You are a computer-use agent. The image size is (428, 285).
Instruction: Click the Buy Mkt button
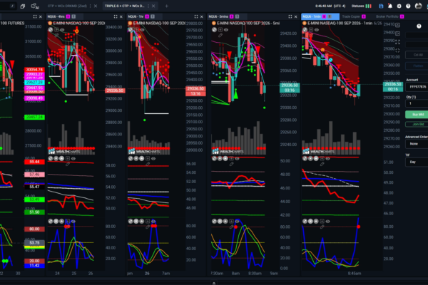pos(417,115)
